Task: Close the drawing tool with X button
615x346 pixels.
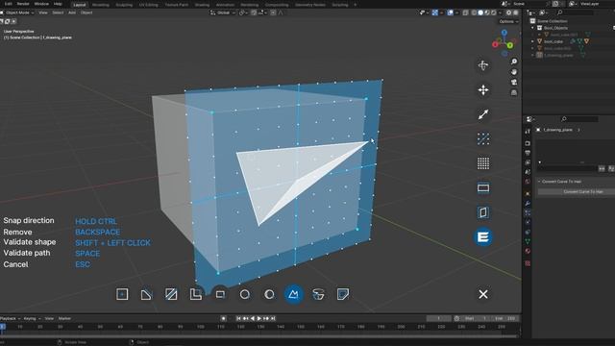Action: point(483,294)
